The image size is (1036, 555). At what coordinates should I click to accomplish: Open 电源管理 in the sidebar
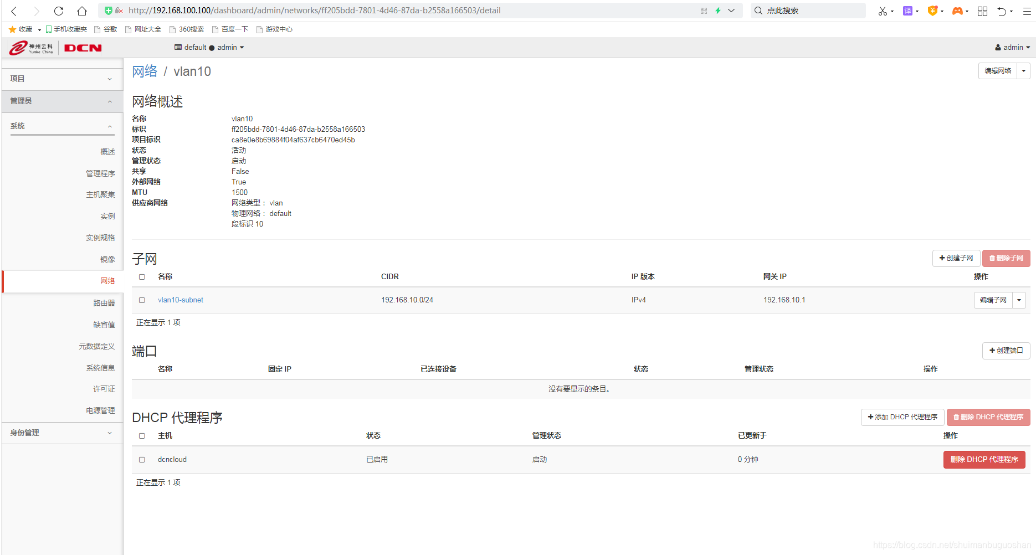tap(100, 410)
